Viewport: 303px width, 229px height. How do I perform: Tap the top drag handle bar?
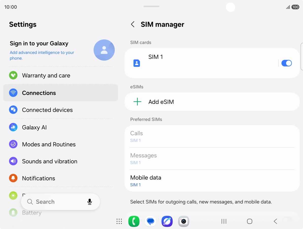(151, 6)
